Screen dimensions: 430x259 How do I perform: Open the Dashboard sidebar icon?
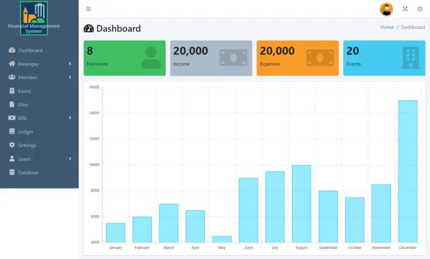pos(13,50)
